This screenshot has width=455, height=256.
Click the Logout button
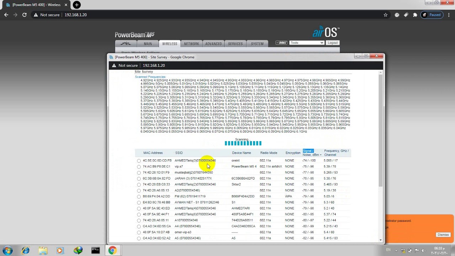click(x=333, y=43)
